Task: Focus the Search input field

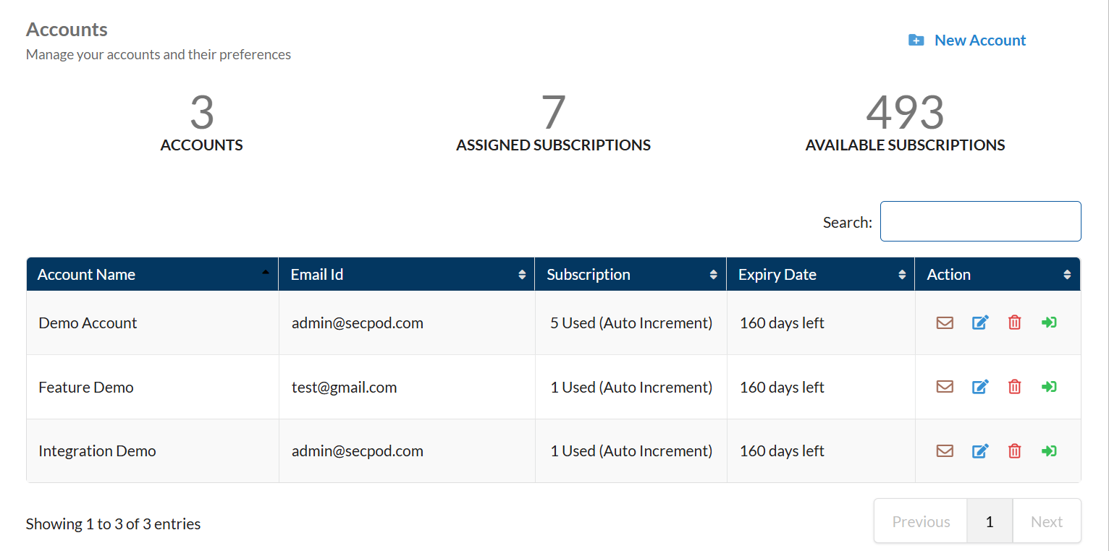Action: [980, 221]
